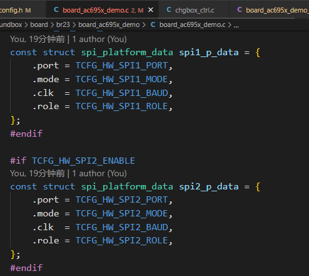Click spi_platform_data type in spi1 declaration
The width and height of the screenshot is (309, 276).
(x=127, y=53)
